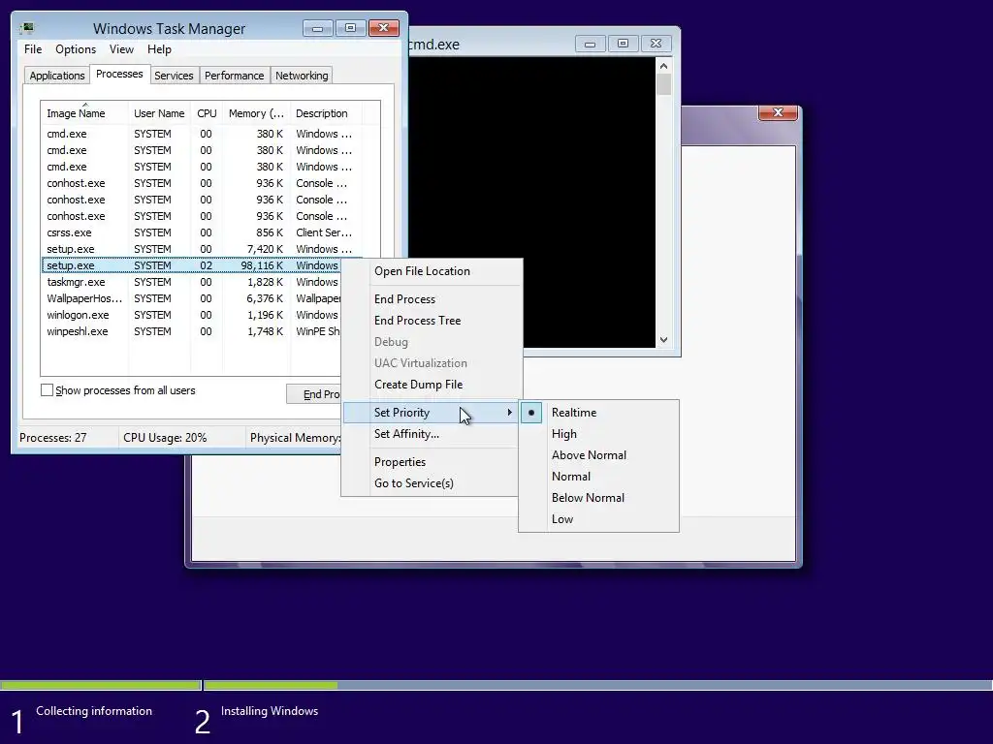Set priority to Above Normal
The image size is (993, 744).
click(589, 455)
